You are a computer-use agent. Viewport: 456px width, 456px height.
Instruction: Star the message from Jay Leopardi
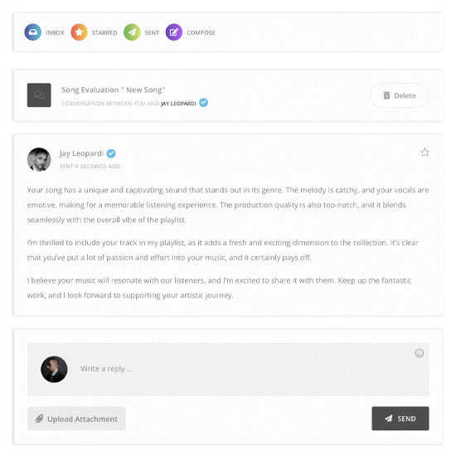pyautogui.click(x=424, y=152)
